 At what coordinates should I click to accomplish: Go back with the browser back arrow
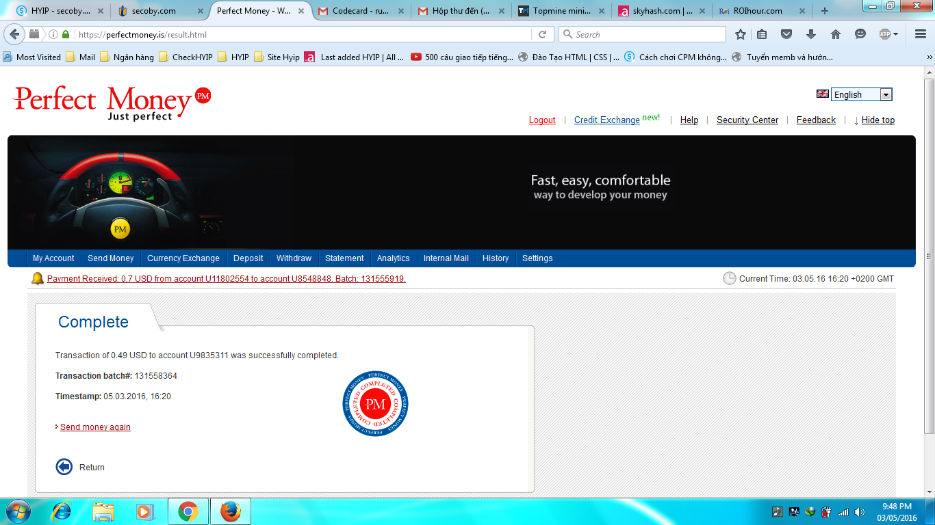pos(15,34)
